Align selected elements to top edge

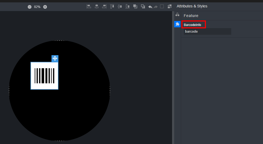112,6
